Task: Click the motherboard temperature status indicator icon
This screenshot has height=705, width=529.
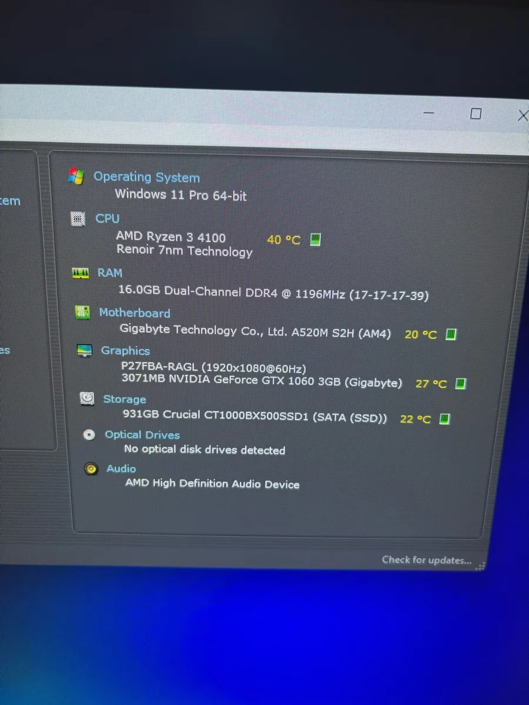Action: [451, 334]
